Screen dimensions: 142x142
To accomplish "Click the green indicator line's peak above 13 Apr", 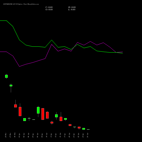I will pos(52,40).
